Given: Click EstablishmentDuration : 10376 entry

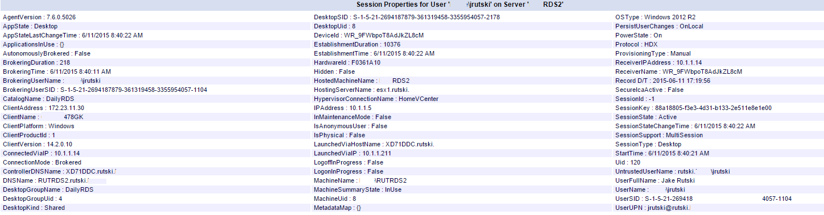Looking at the screenshot, I should (357, 44).
